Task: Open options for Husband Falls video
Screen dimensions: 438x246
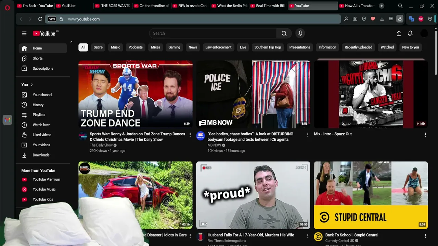Action: pyautogui.click(x=308, y=236)
